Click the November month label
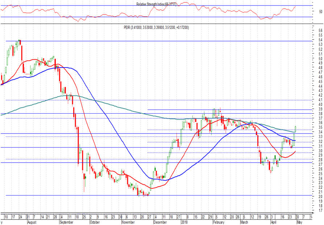Viewport: 324px width, 225px height. click(128, 221)
